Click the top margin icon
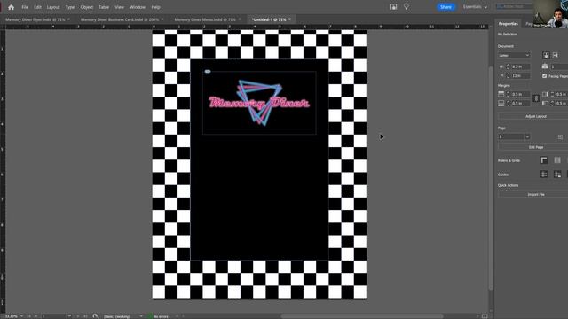This screenshot has height=319, width=568. [x=501, y=94]
